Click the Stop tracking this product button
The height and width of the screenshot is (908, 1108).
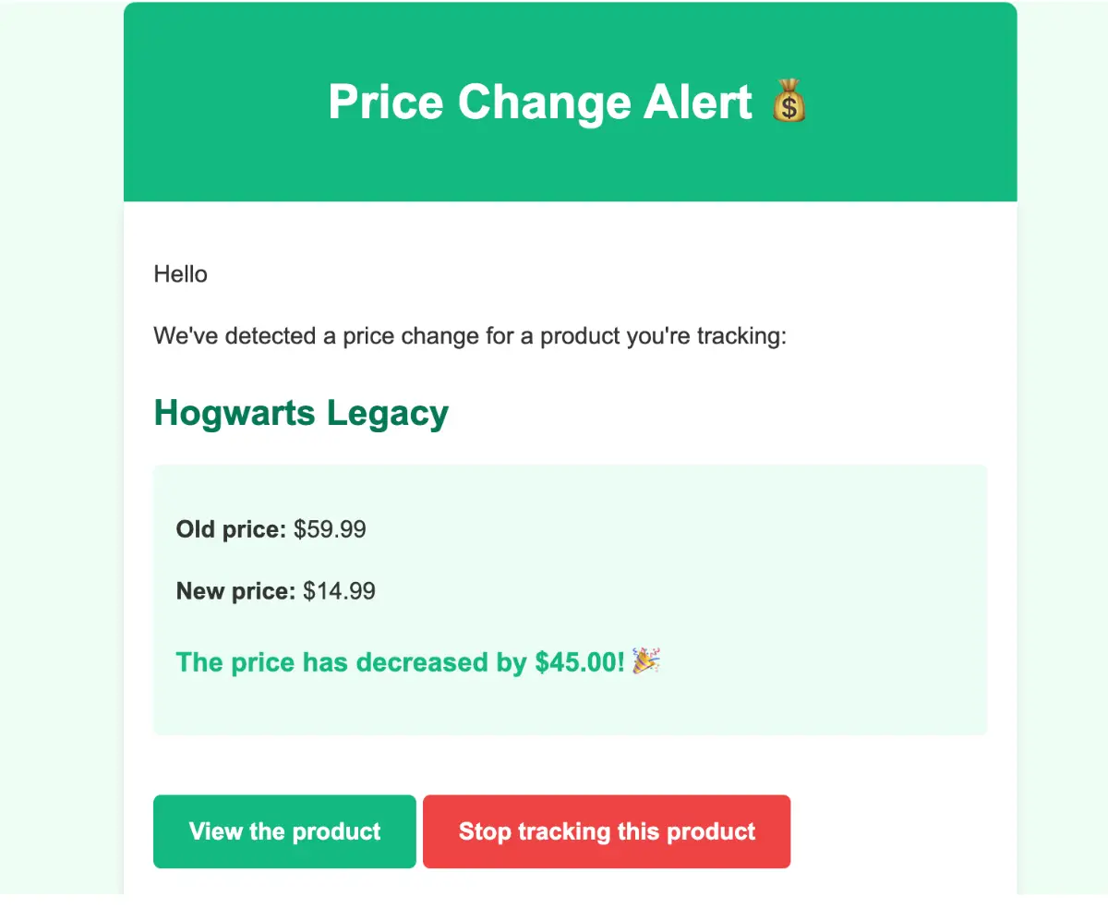607,831
